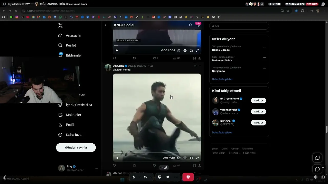Open settings of the 0:09 video
Screen dimensions: 328x184
point(185,51)
